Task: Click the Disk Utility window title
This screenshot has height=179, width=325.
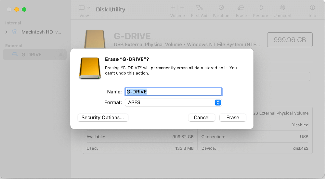Action: [110, 9]
